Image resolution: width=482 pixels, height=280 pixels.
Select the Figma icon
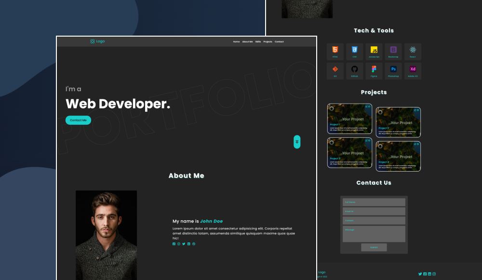pyautogui.click(x=374, y=69)
